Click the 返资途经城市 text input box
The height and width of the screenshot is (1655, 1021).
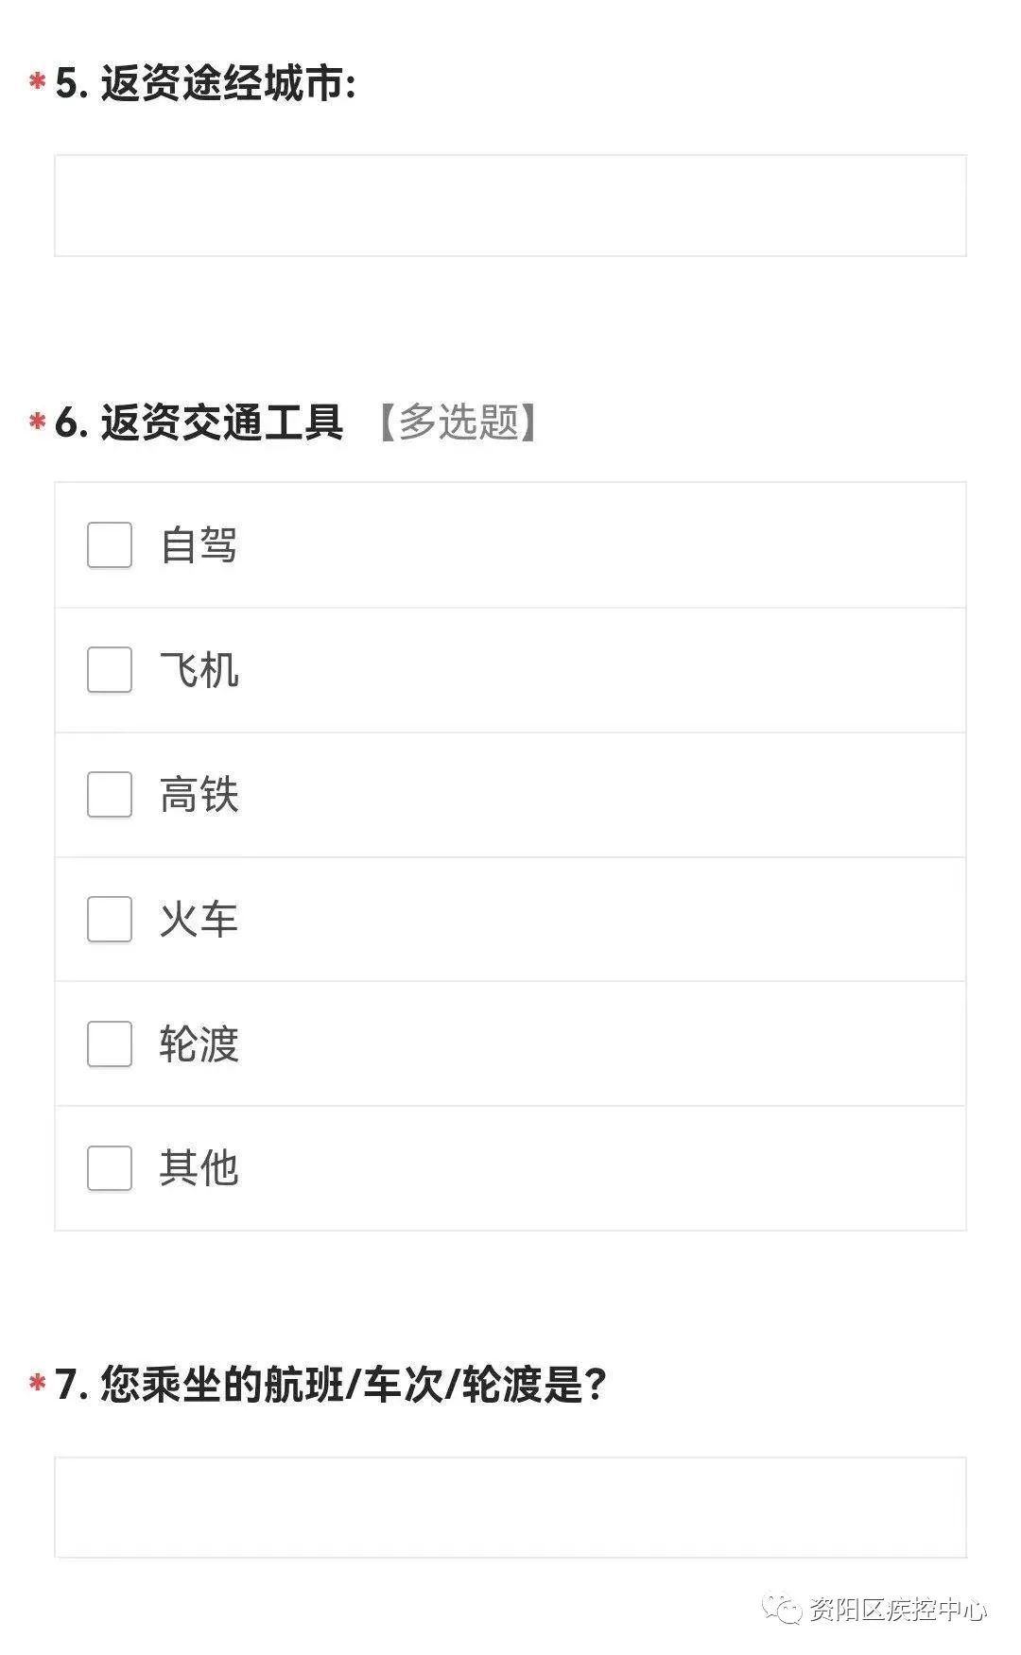(x=510, y=205)
